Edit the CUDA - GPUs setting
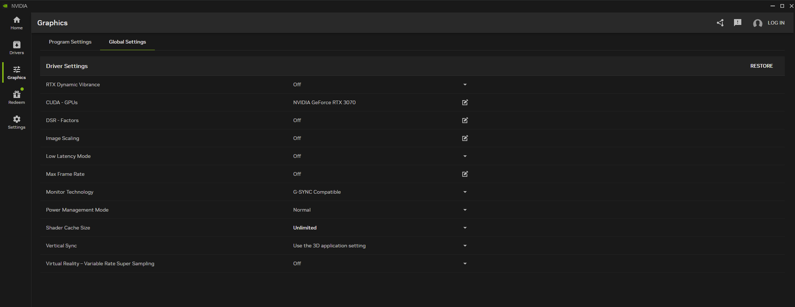 [x=464, y=103]
